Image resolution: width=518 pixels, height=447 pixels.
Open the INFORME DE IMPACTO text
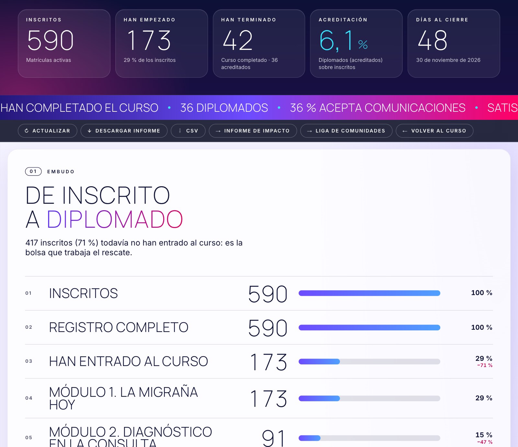[x=257, y=131]
